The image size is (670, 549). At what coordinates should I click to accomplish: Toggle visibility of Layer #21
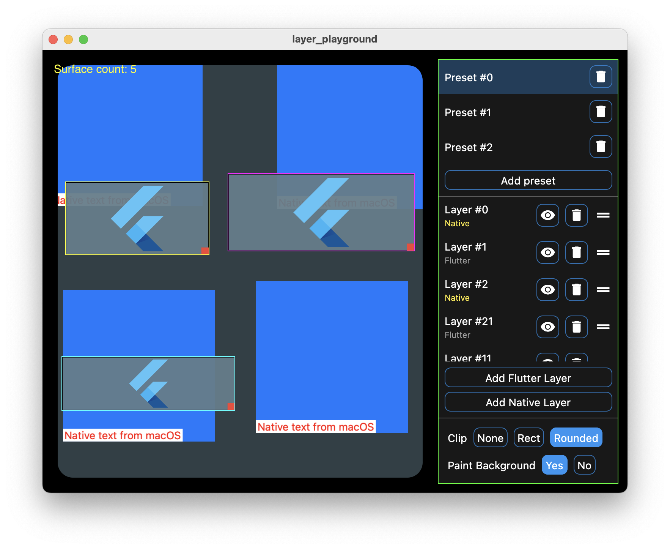pos(547,327)
